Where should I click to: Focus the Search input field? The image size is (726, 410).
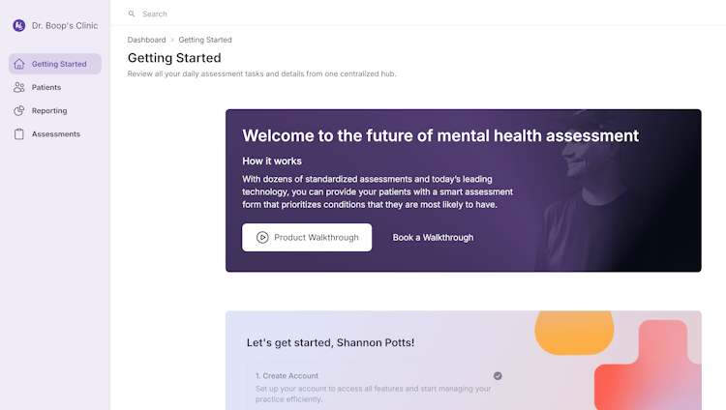[x=290, y=15]
